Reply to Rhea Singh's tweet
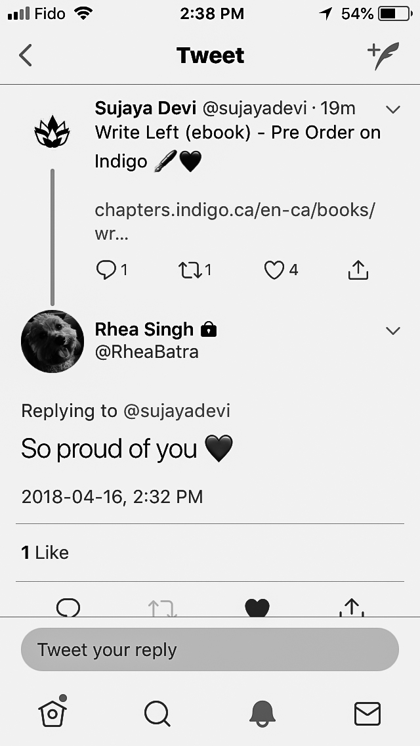420x746 pixels. tap(68, 607)
